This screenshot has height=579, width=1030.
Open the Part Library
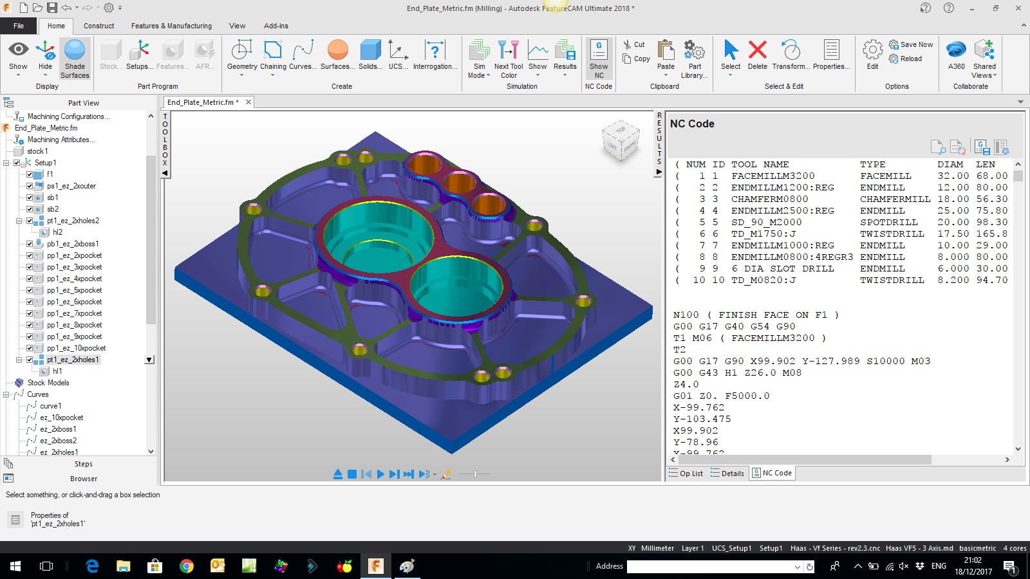(x=695, y=59)
